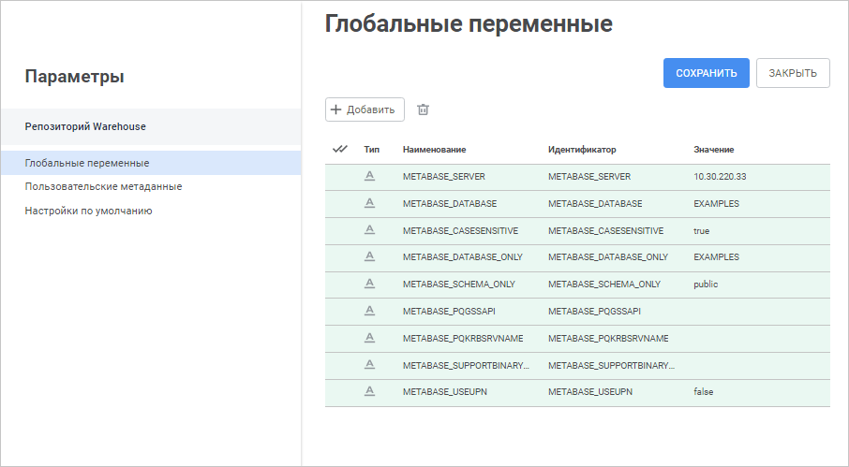The height and width of the screenshot is (467, 849).
Task: Click the select-all double checkmark icon
Action: pos(340,149)
